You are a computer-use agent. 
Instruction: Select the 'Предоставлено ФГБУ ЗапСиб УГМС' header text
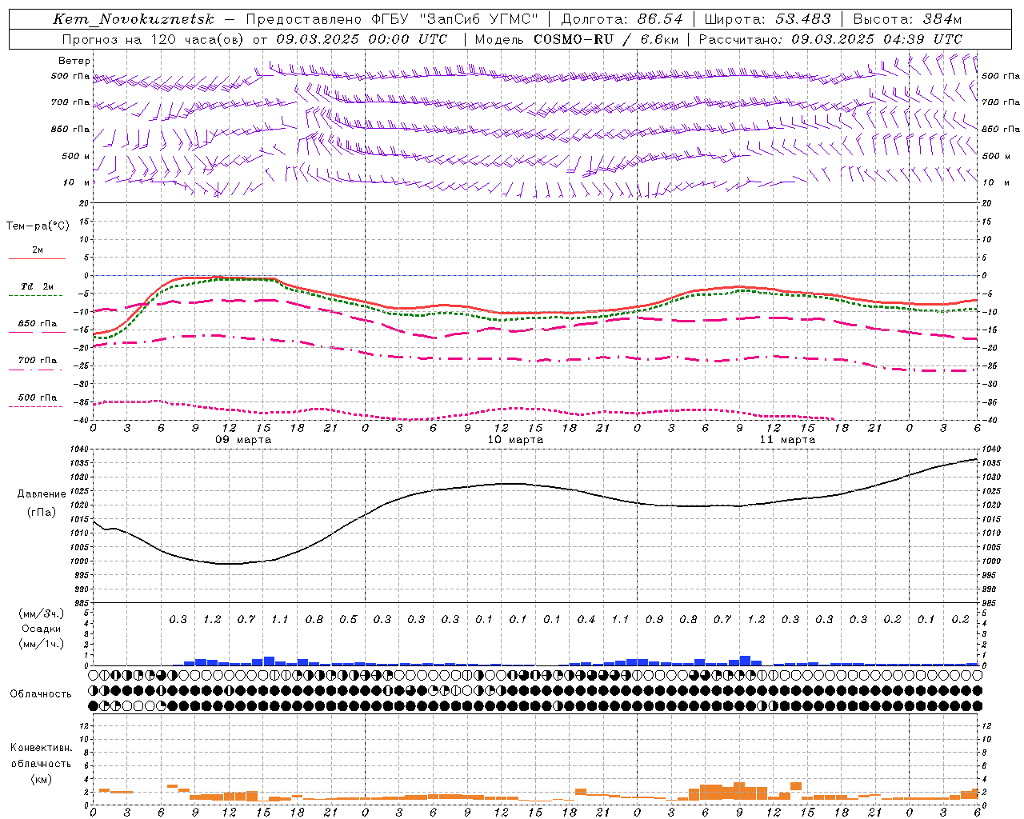pyautogui.click(x=392, y=19)
